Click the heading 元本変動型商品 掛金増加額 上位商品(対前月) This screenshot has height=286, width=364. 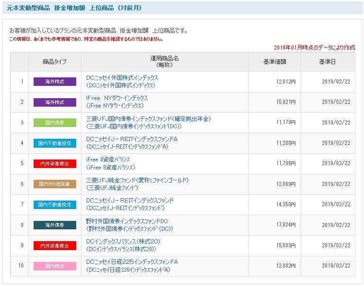[x=74, y=8]
